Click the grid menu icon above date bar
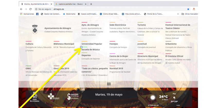The height and width of the screenshot is (108, 216). [x=109, y=84]
